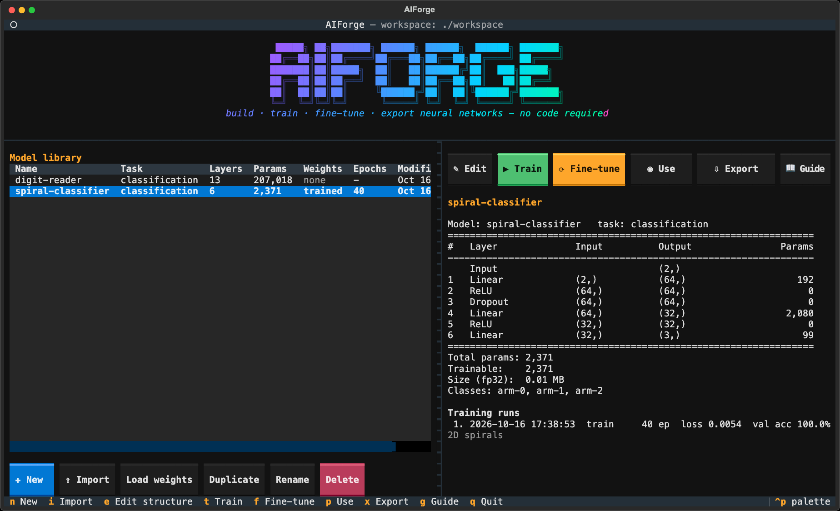This screenshot has width=840, height=511.
Task: Select the digit-reader model row
Action: (x=220, y=180)
